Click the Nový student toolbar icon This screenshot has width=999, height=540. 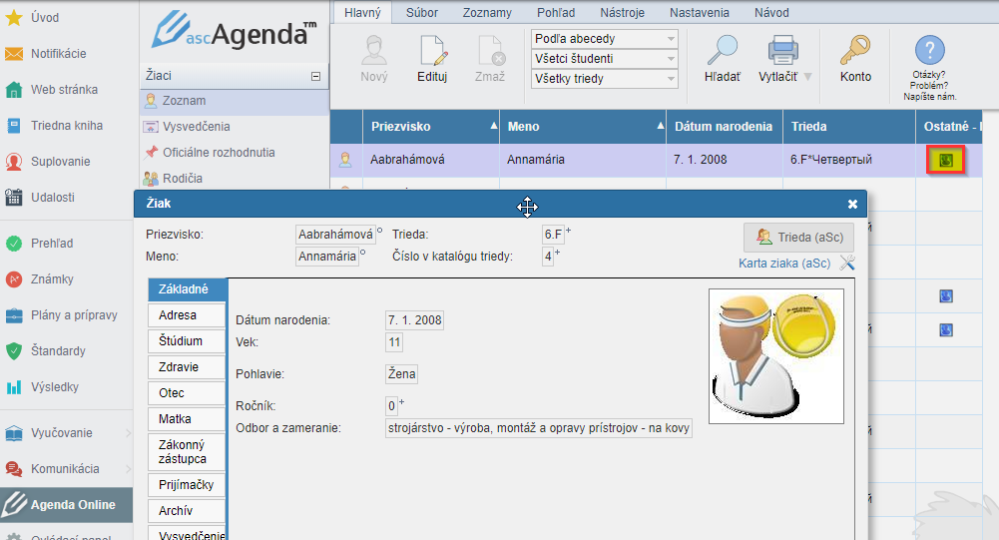[374, 50]
